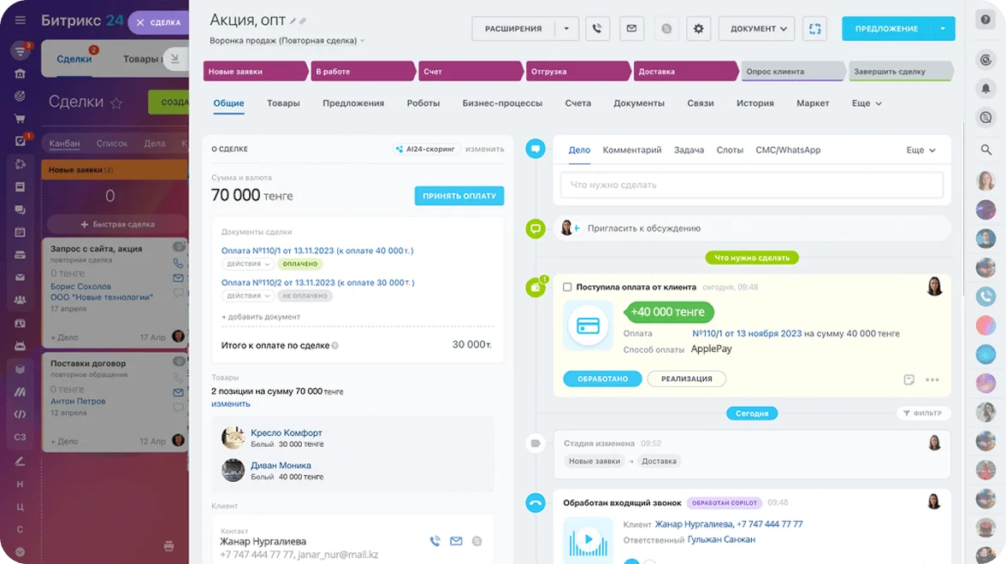Click добавить документ link
1006x564 pixels.
[x=260, y=317]
